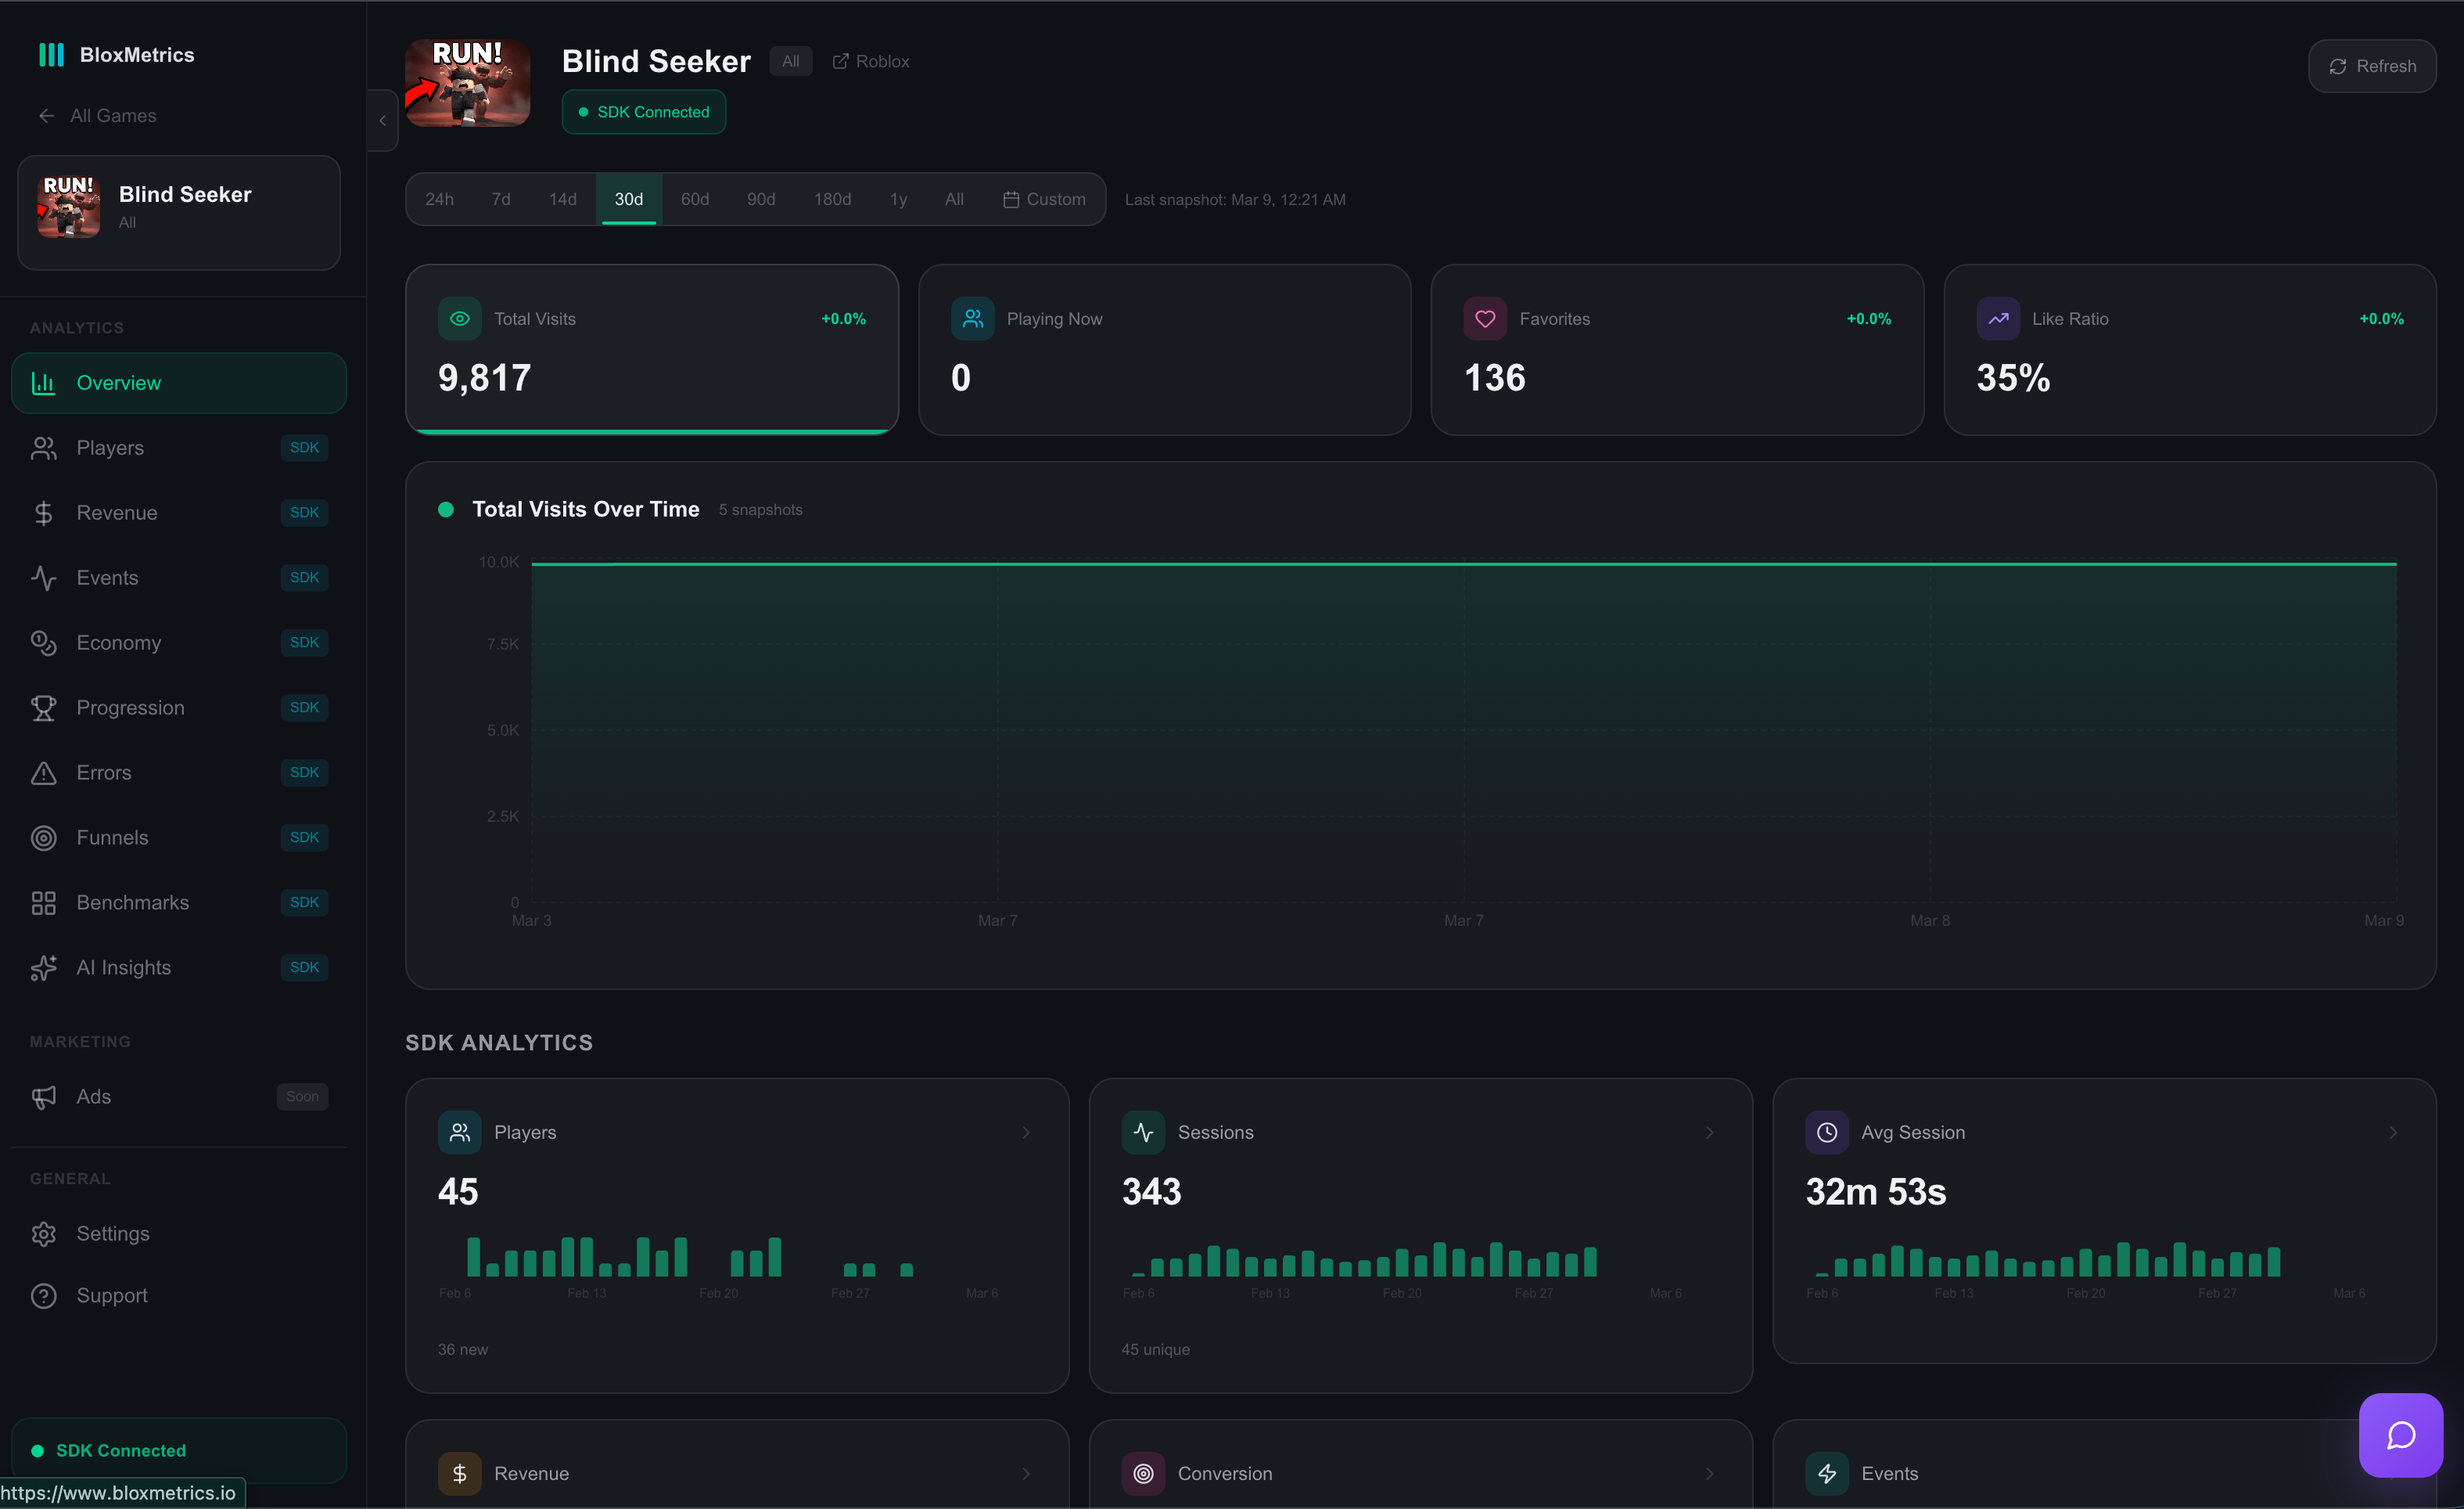Image resolution: width=2464 pixels, height=1509 pixels.
Task: Click the Refresh button
Action: pos(2373,66)
